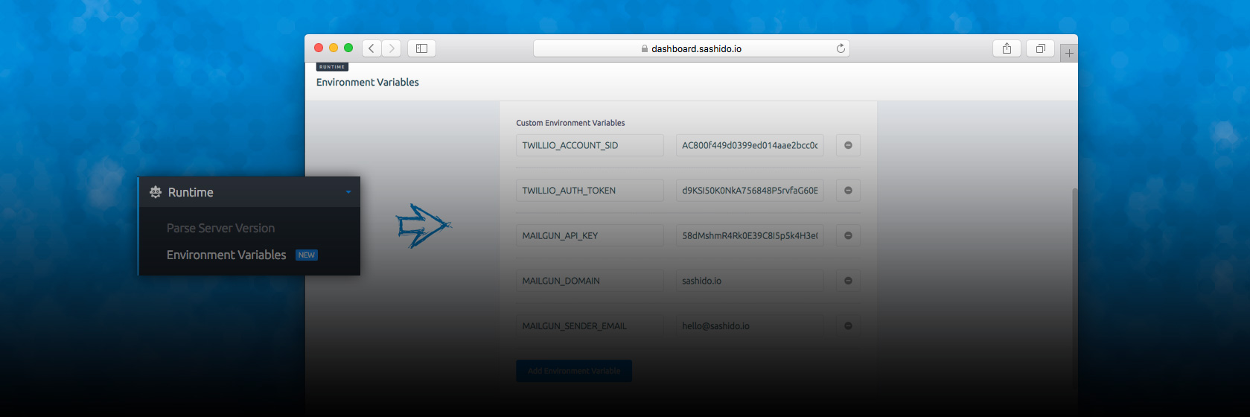1250x417 pixels.
Task: Delete the MAILGUN_API_KEY variable row
Action: (x=848, y=235)
